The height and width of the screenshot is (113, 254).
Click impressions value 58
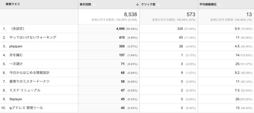click(123, 81)
